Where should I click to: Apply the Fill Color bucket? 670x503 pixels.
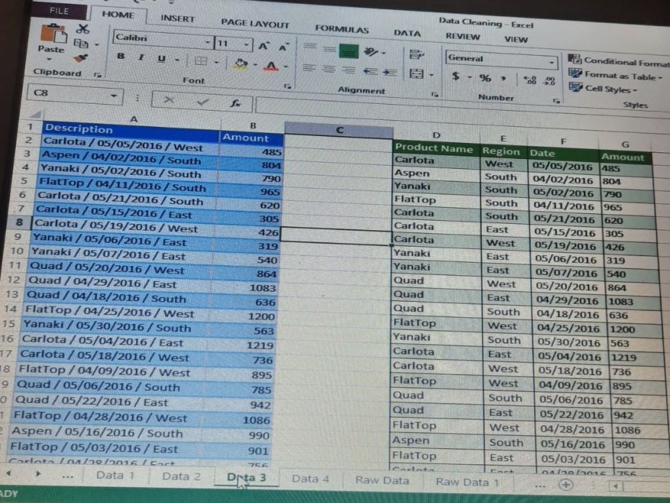tap(241, 64)
